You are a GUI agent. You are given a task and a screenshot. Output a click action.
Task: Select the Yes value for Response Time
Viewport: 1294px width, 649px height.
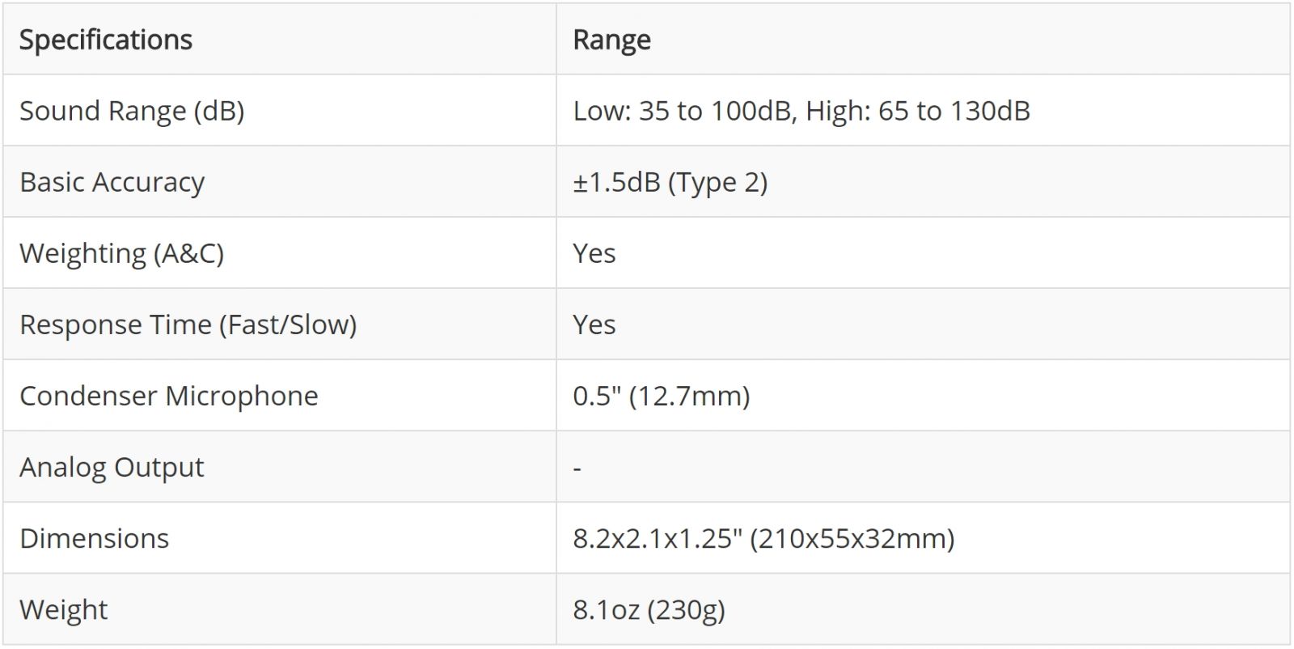(594, 324)
